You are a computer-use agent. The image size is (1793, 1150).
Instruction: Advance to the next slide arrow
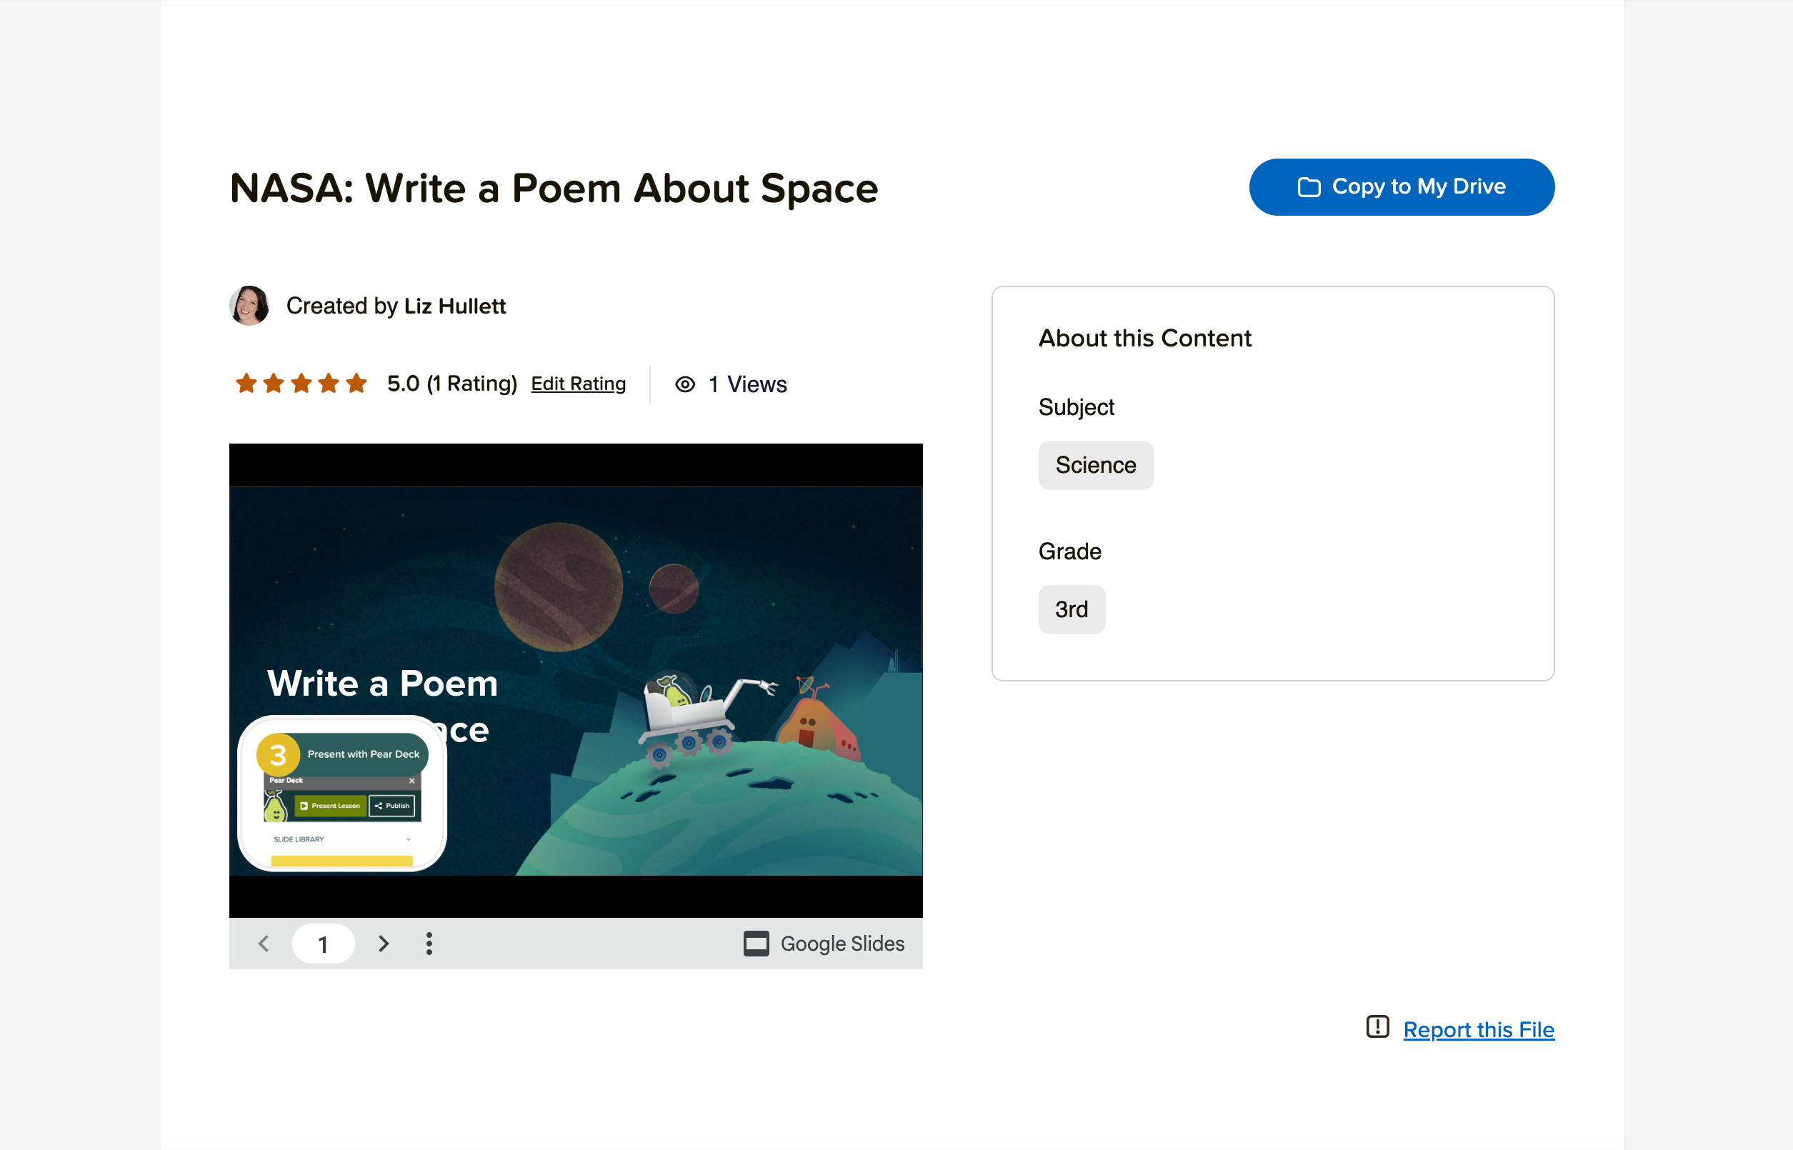click(383, 943)
